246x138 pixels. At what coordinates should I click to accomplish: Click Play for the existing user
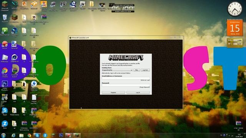[136, 70]
